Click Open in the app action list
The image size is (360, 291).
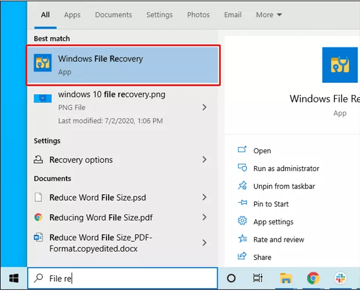(x=262, y=151)
